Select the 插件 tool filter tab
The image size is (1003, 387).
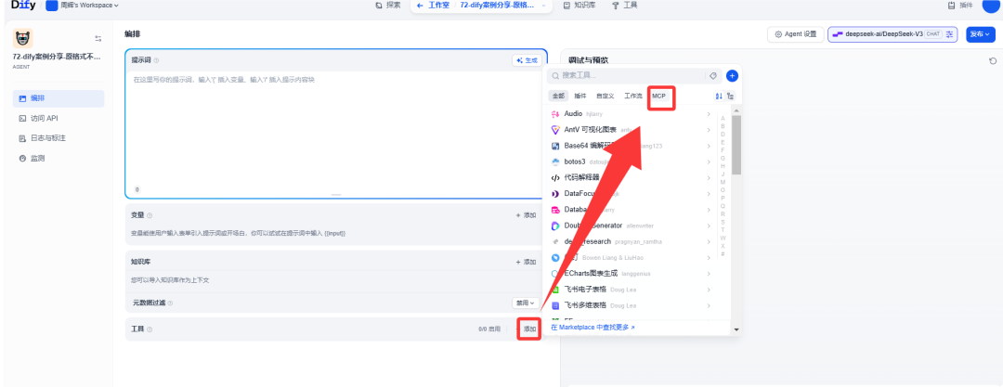click(x=580, y=96)
